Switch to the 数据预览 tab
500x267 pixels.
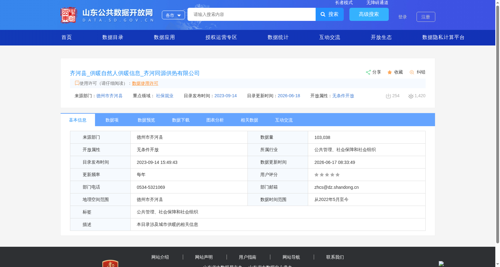(x=147, y=120)
